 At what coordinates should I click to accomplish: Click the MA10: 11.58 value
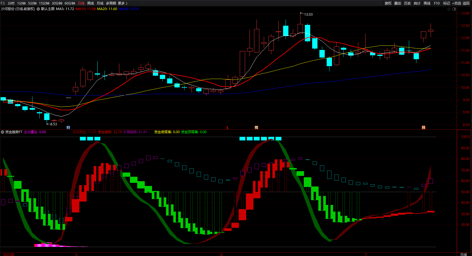click(86, 9)
